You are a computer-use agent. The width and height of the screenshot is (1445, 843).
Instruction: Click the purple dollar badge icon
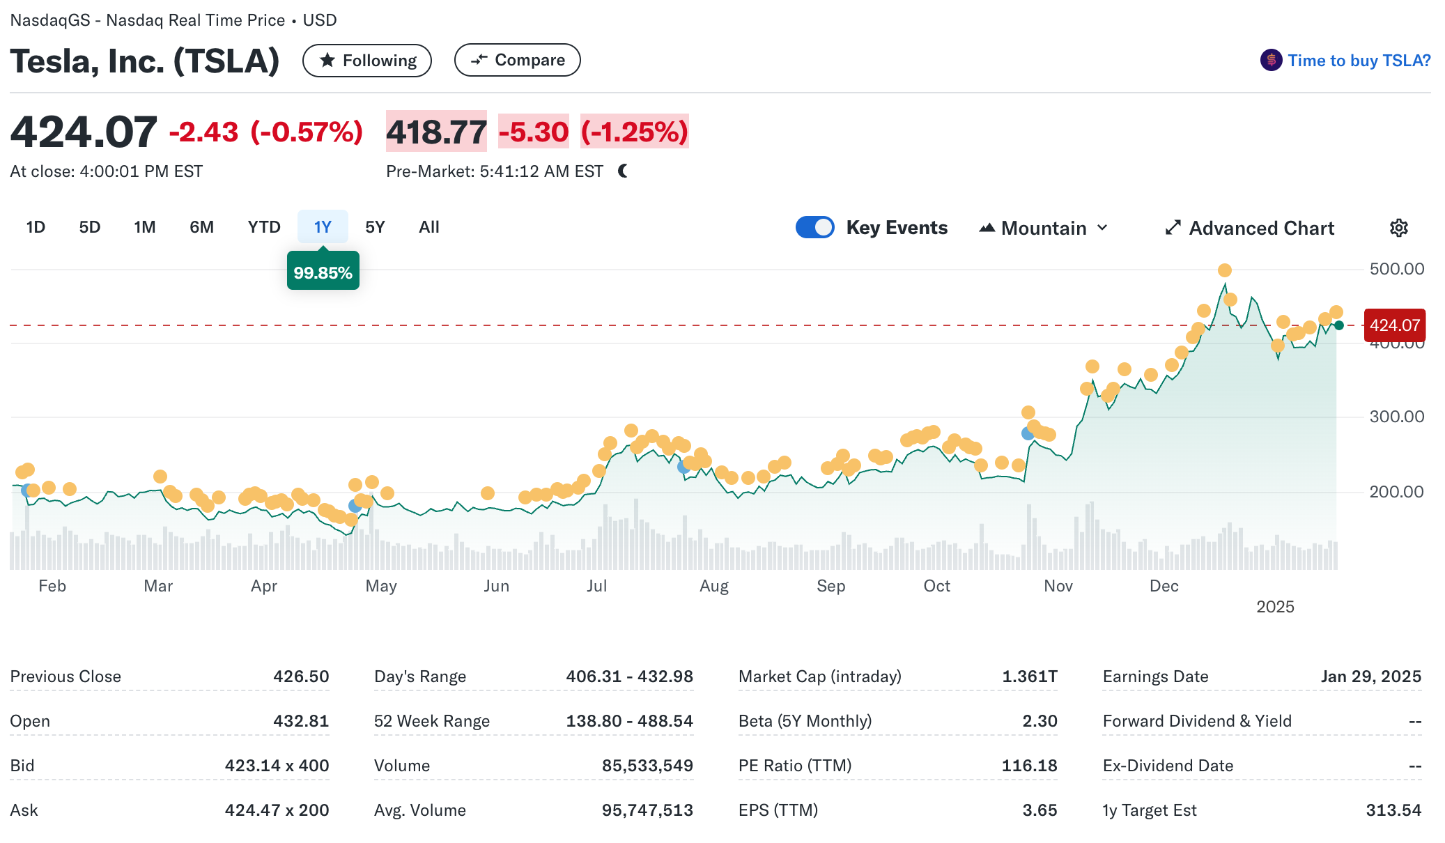(x=1271, y=61)
